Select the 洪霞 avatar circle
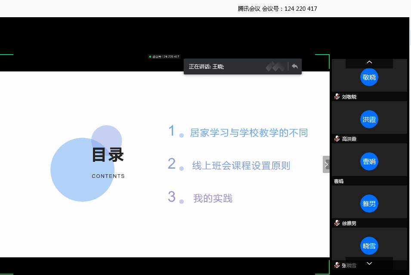The width and height of the screenshot is (411, 275). (369, 119)
